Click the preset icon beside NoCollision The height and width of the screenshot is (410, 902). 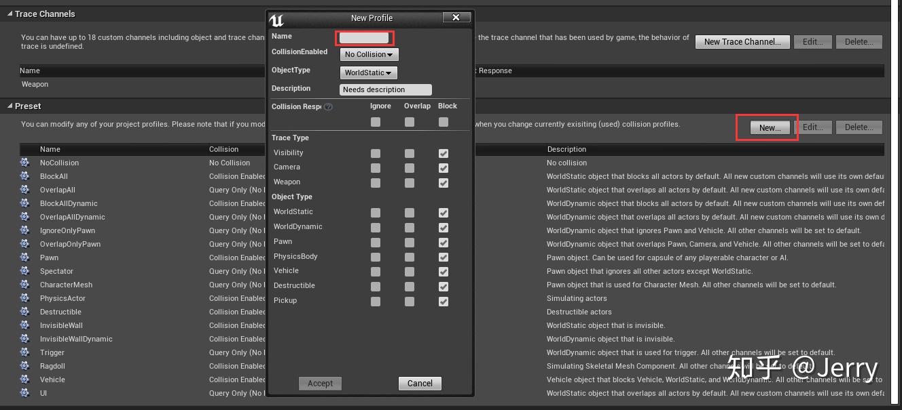coord(24,163)
